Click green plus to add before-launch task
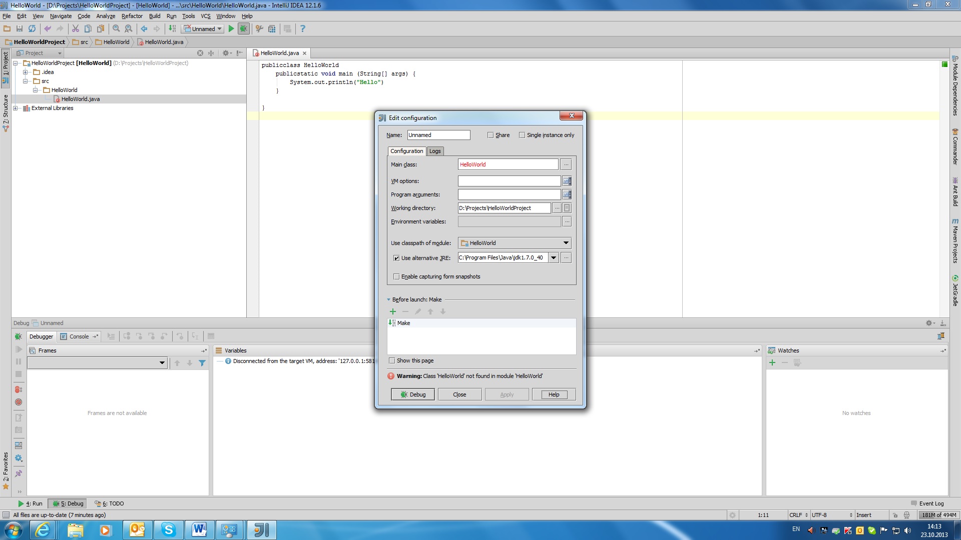 pos(393,311)
